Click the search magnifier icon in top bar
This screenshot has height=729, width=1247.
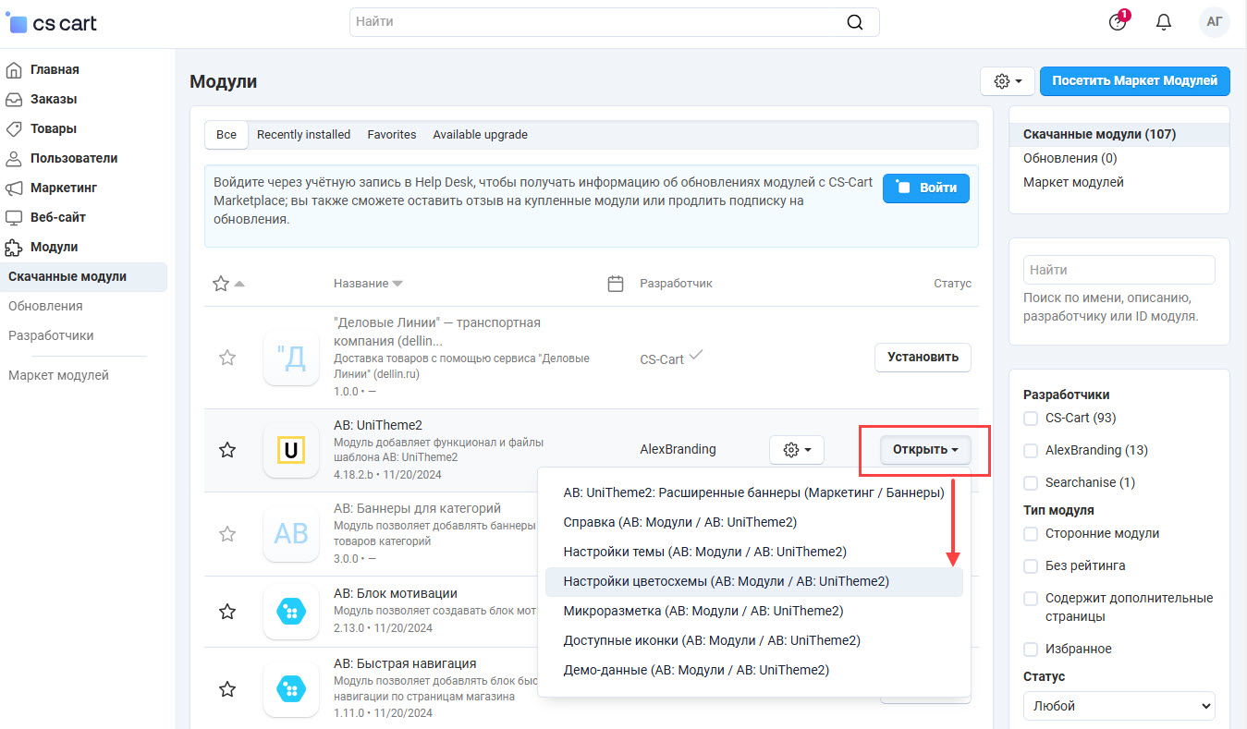855,22
